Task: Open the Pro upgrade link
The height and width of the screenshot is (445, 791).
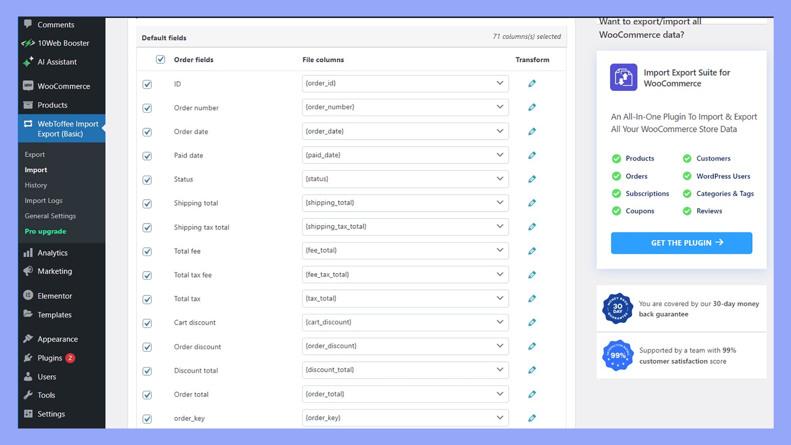Action: coord(45,231)
